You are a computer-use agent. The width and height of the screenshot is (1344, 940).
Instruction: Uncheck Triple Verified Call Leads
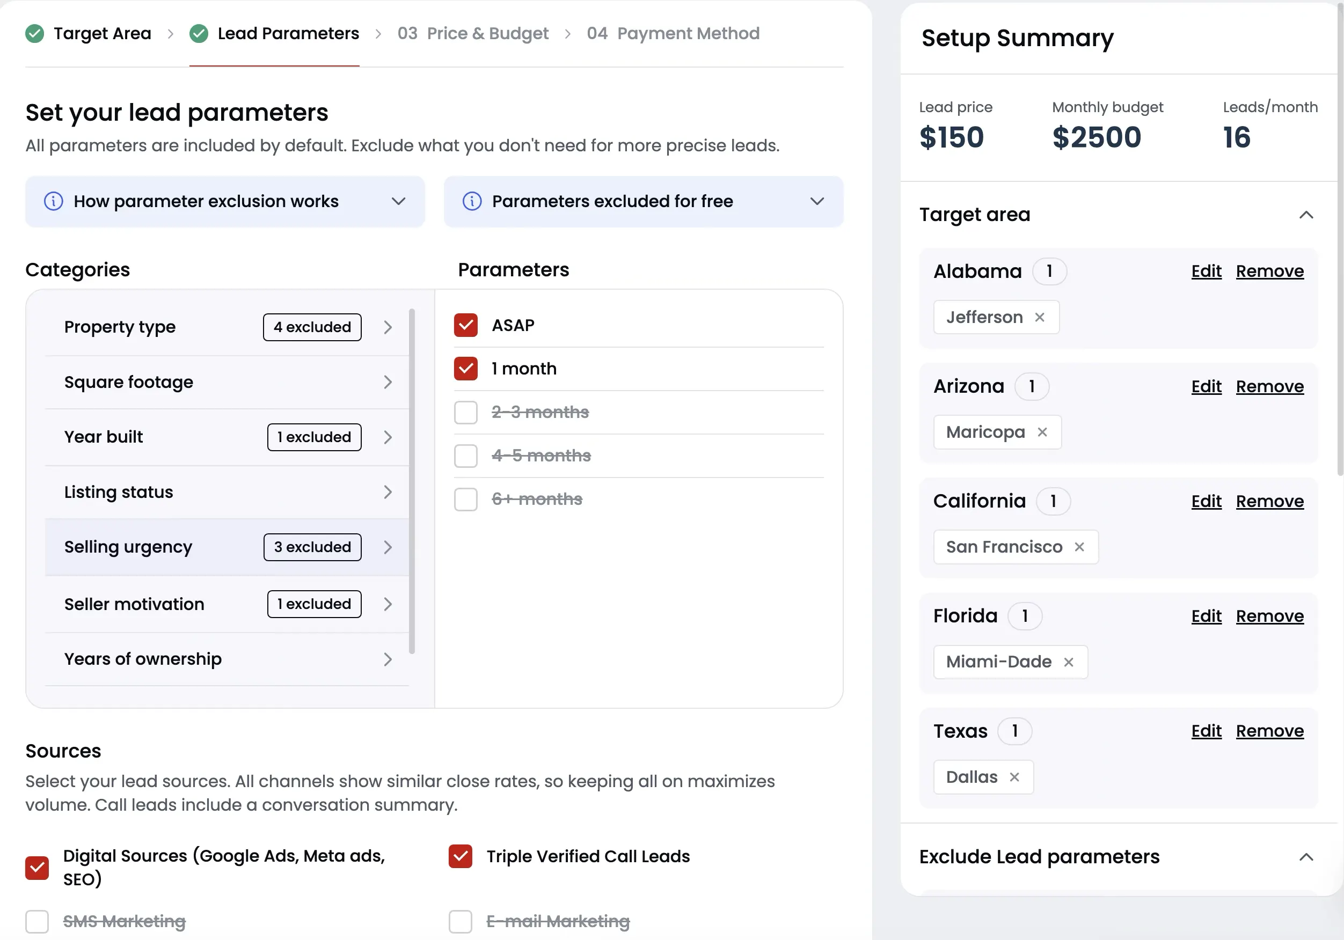[461, 856]
